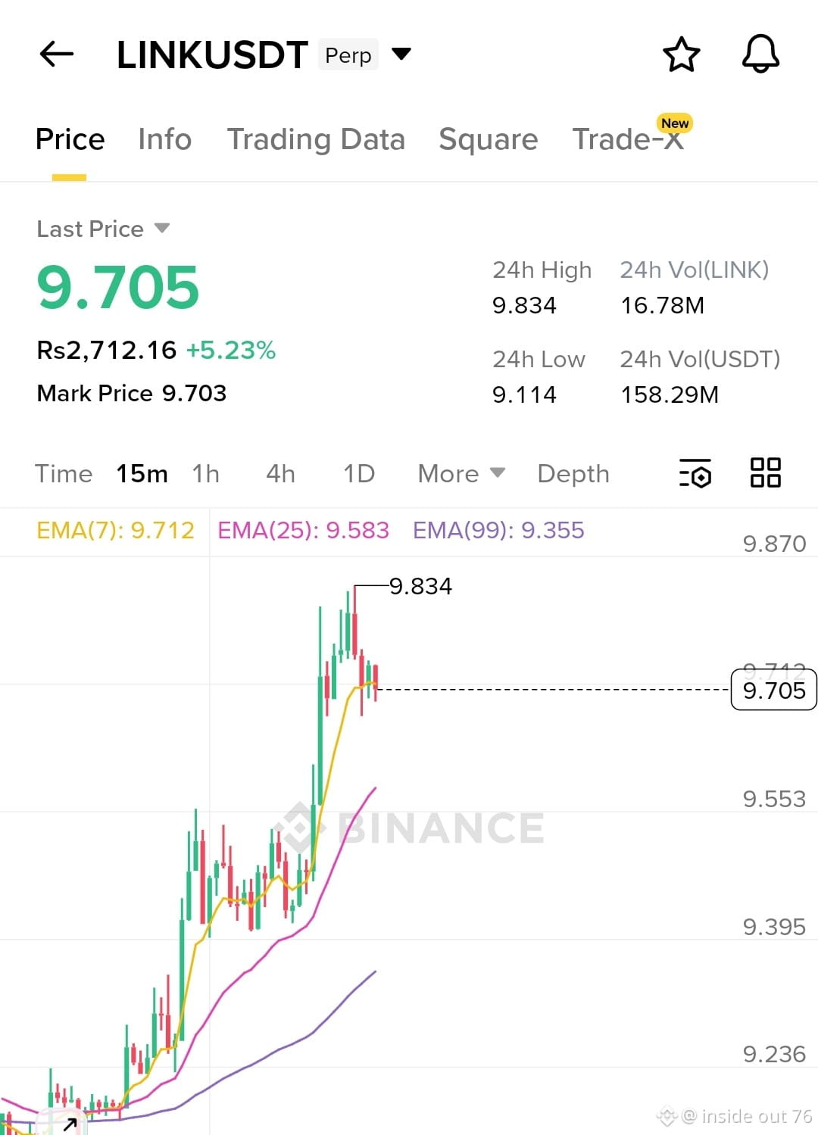The image size is (818, 1135).
Task: Tap the 9.553 price axis label
Action: coord(774,799)
